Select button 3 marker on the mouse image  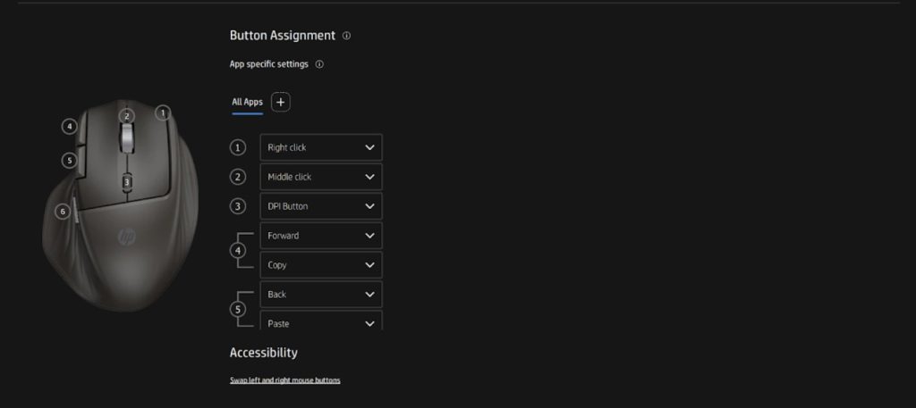pos(127,182)
